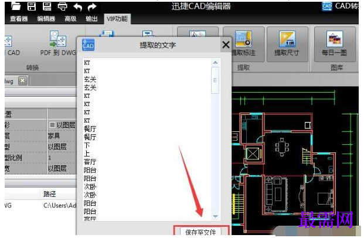
Task: Select the VIP功能 tab
Action: (x=117, y=19)
